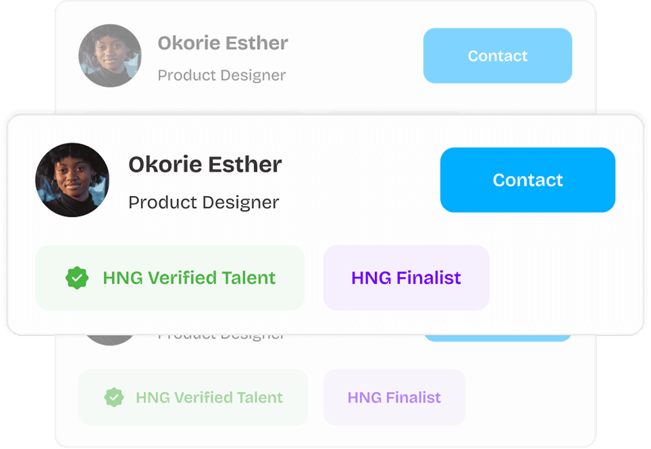Click the Product Designer subtitle on the front card

point(204,202)
